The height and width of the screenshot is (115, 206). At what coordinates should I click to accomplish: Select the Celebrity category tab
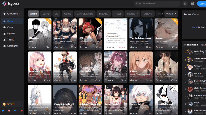pyautogui.click(x=148, y=14)
